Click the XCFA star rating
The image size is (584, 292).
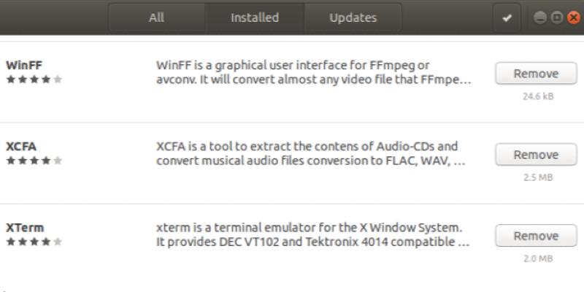coord(34,160)
